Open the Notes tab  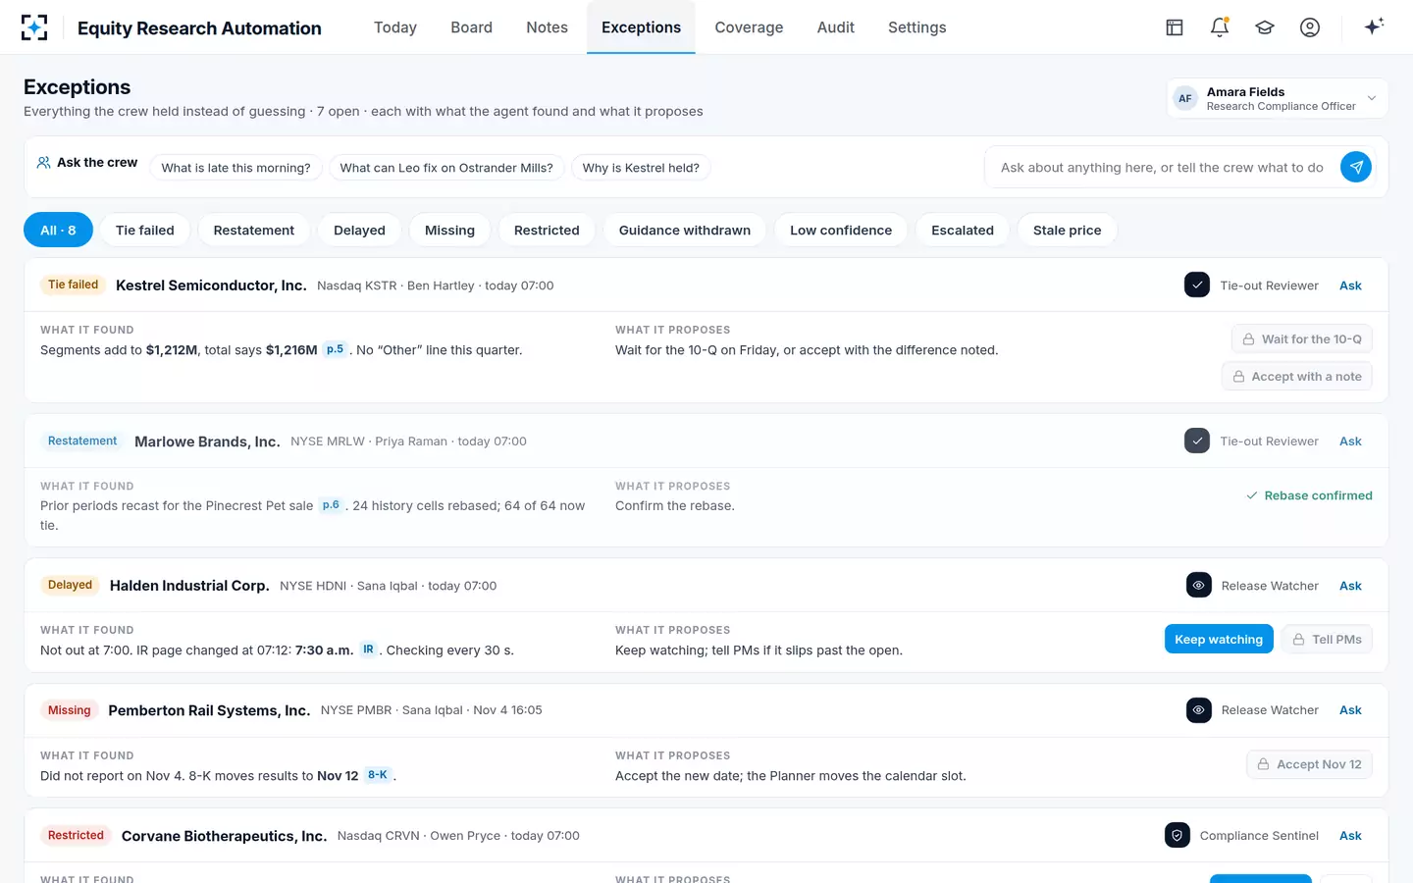(547, 27)
